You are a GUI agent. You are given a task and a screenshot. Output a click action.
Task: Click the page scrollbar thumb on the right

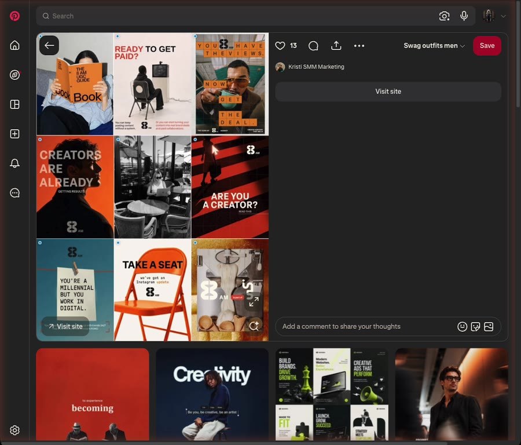click(x=518, y=55)
